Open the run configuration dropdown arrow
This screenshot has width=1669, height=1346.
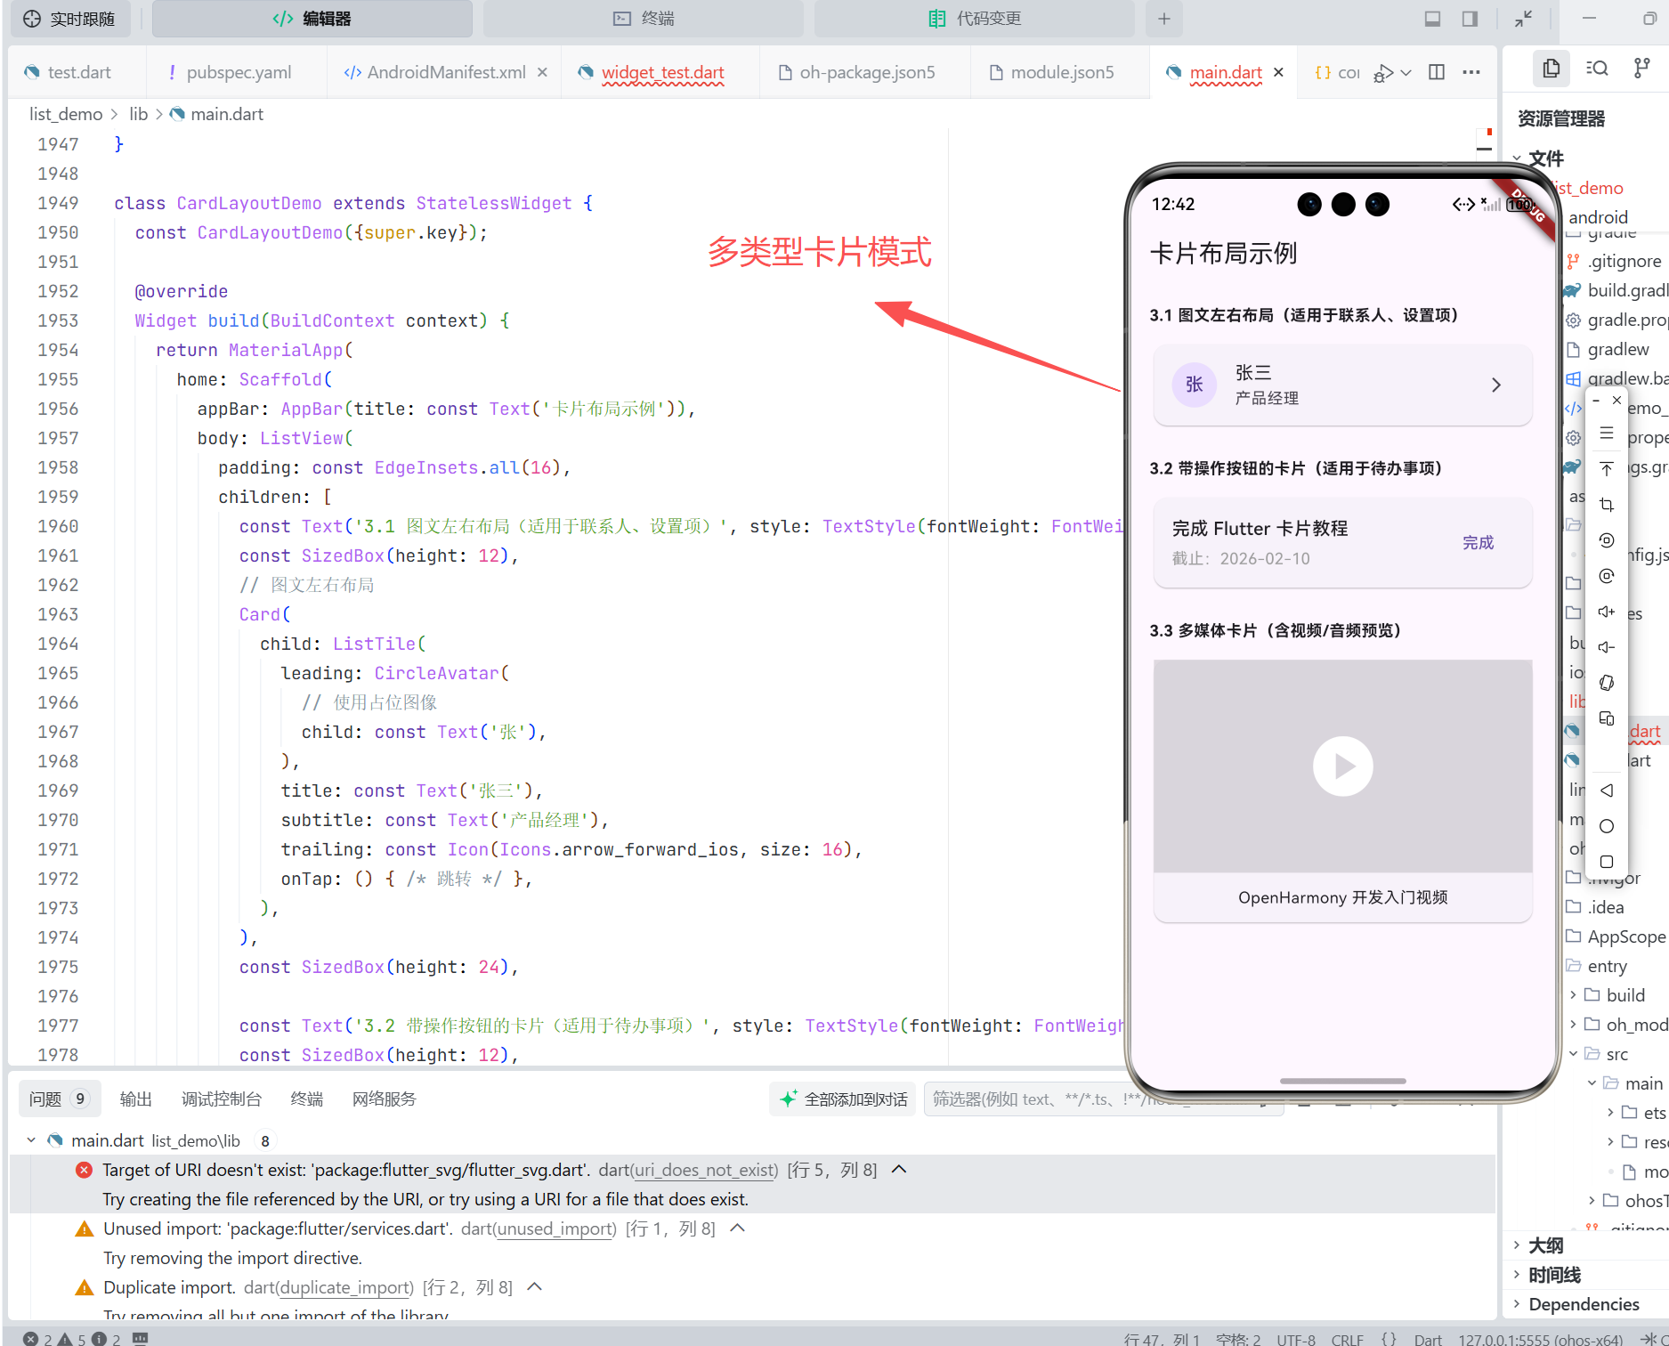pyautogui.click(x=1406, y=73)
